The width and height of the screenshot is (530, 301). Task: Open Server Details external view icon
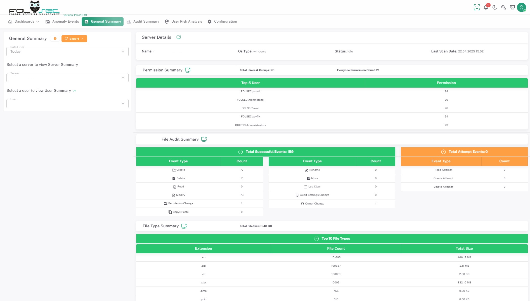point(179,37)
